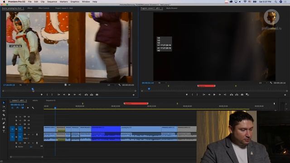This screenshot has width=290, height=163.
Task: Go to Out point in Source monitor
Action: pyautogui.click(x=80, y=95)
